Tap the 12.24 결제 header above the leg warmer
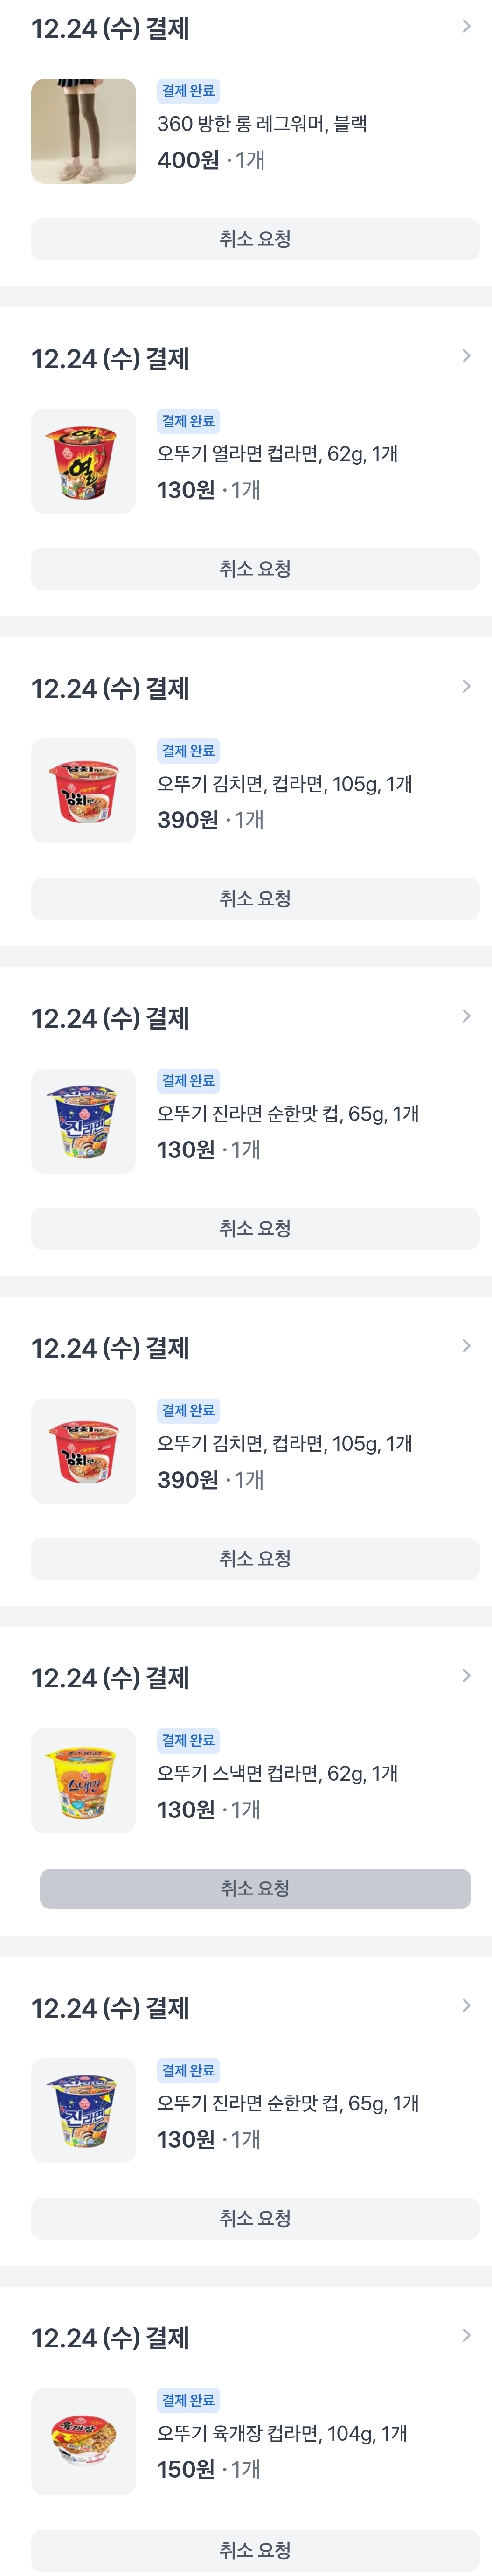 click(110, 29)
